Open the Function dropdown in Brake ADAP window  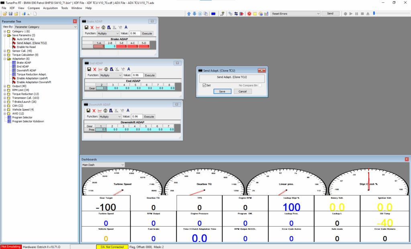click(108, 34)
